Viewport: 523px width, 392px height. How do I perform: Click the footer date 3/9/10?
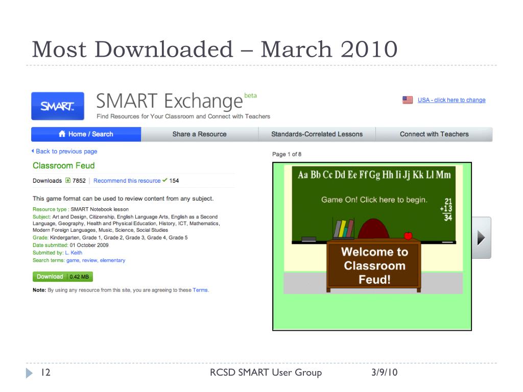385,372
